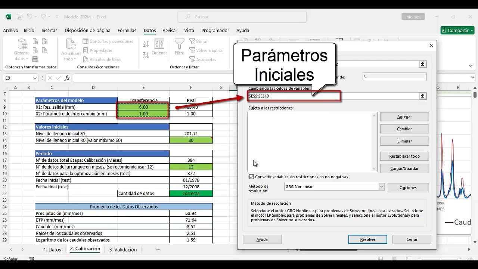This screenshot has width=478, height=269.
Task: Click the Inic. ses. sign-in button
Action: [x=413, y=17]
